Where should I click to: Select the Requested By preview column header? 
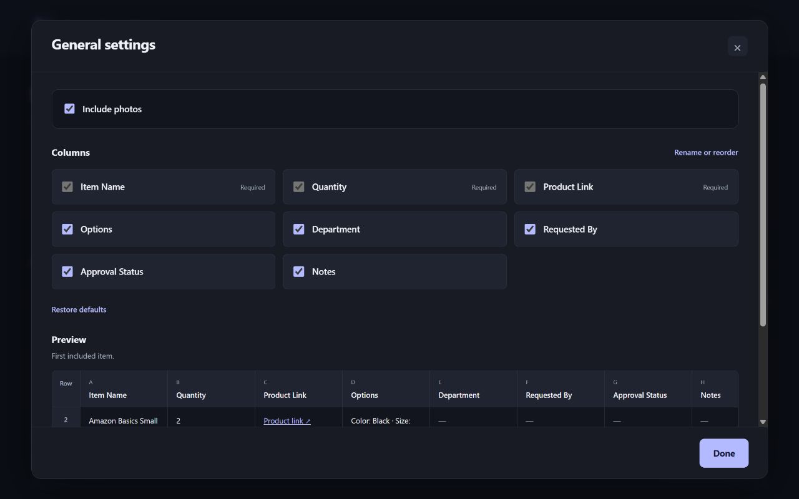pyautogui.click(x=561, y=389)
